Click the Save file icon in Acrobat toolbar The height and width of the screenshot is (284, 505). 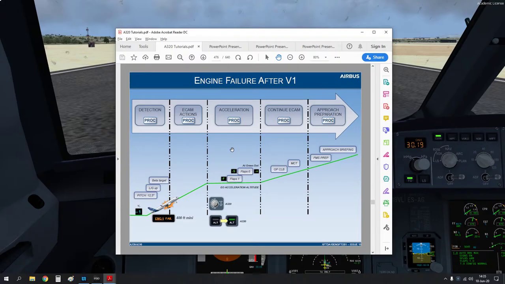[x=122, y=57]
